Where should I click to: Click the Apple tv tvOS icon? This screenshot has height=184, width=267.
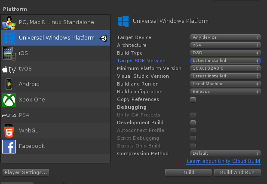[x=9, y=69]
